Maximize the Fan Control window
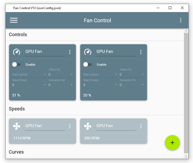Screen dimensions: 193x163 coord(170,8)
